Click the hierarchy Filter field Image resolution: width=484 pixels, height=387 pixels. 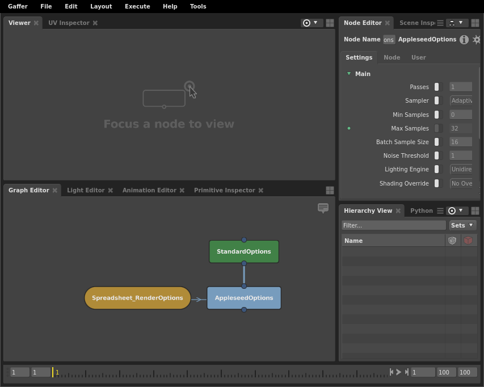tap(394, 225)
